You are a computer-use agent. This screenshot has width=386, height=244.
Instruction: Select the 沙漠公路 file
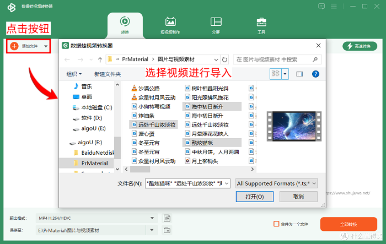coord(145,88)
